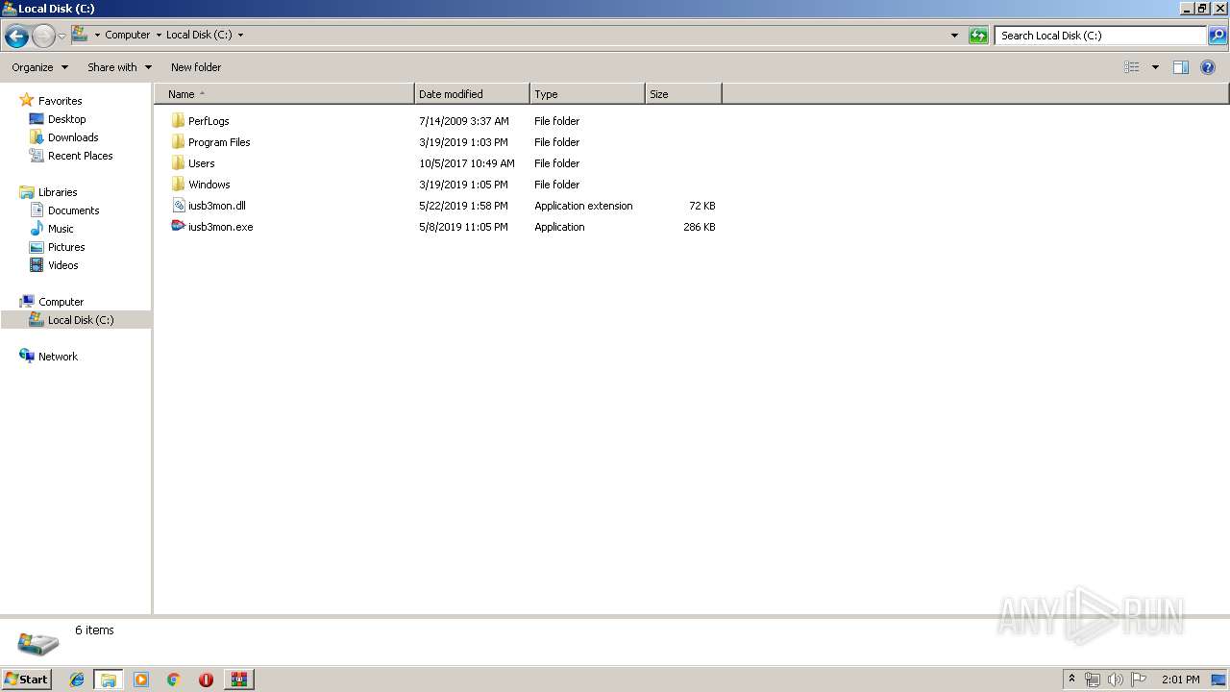Open the Organize menu
1230x692 pixels.
click(x=39, y=67)
